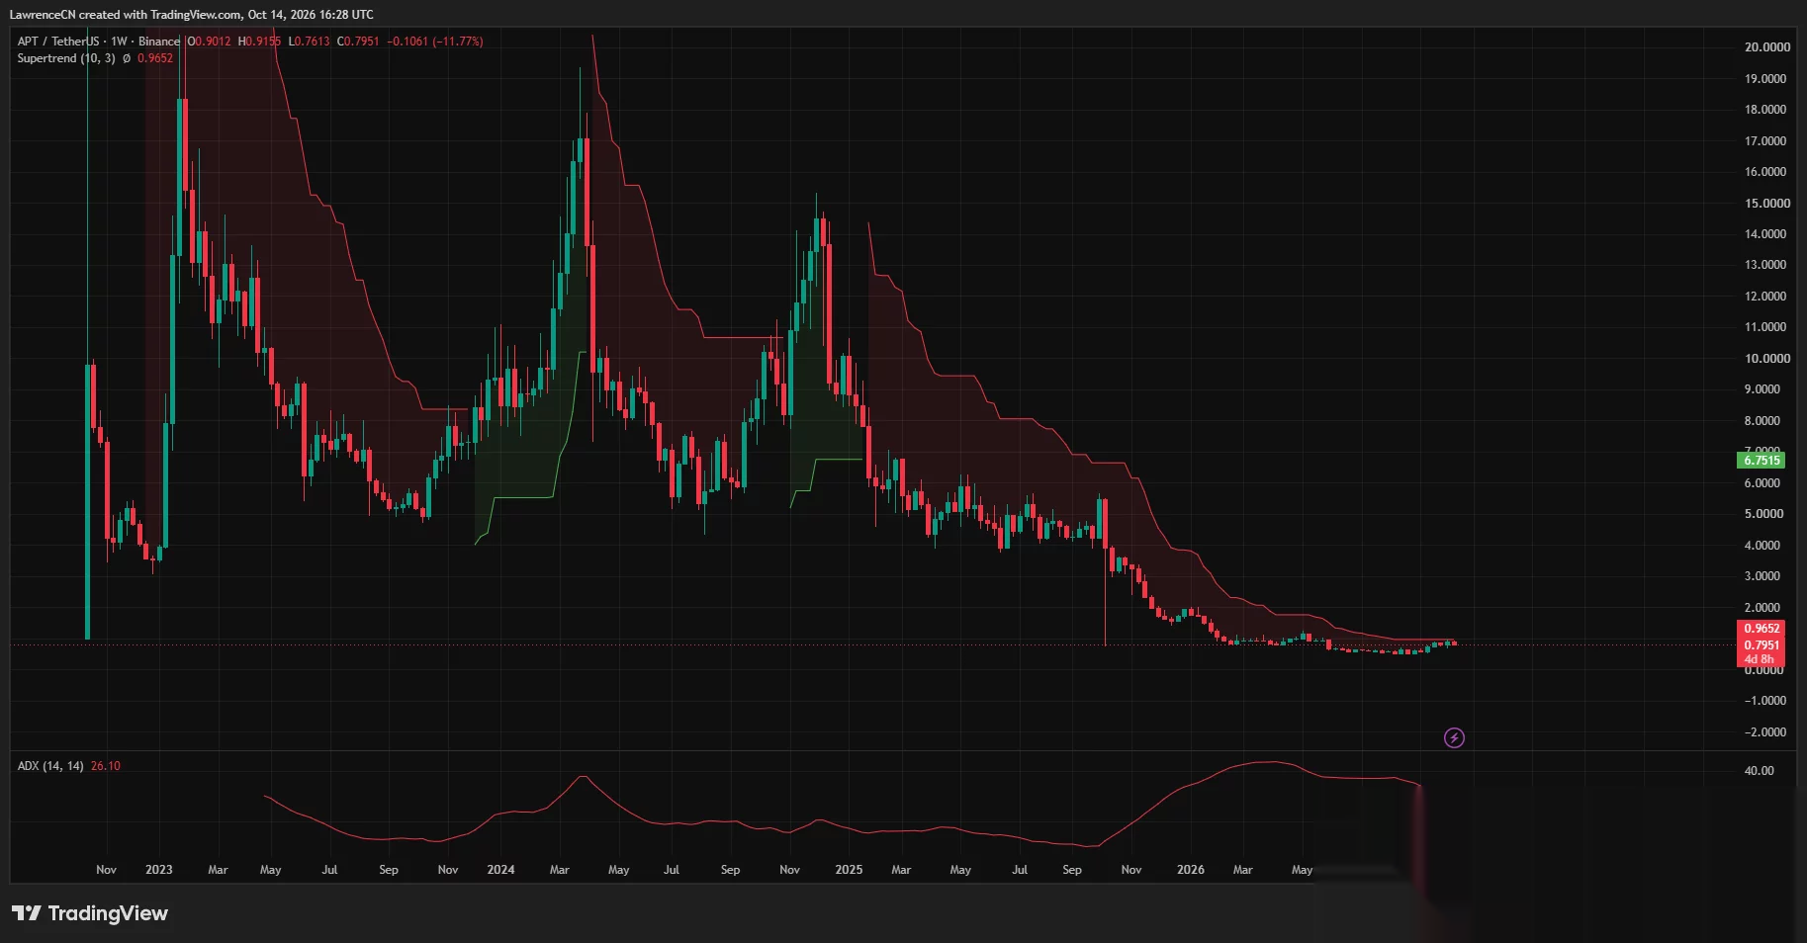1807x943 pixels.
Task: Click the 2026 label on time axis
Action: 1191,870
